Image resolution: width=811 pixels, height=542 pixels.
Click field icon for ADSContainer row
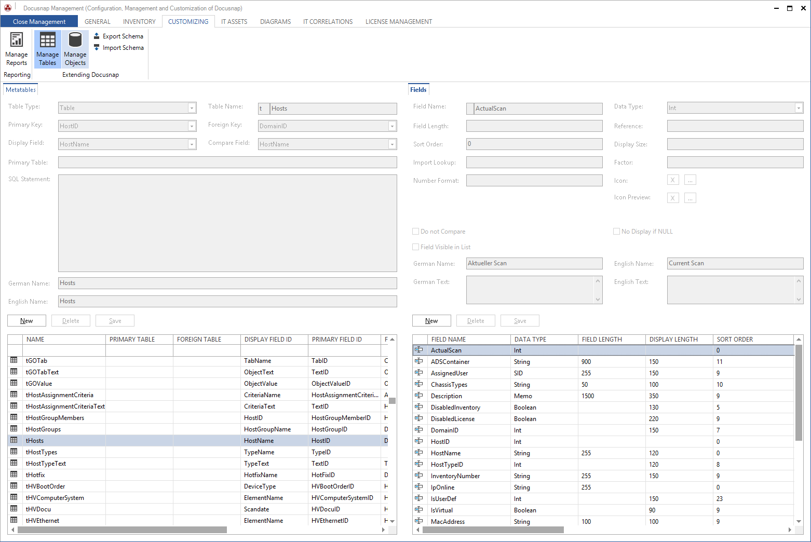419,361
